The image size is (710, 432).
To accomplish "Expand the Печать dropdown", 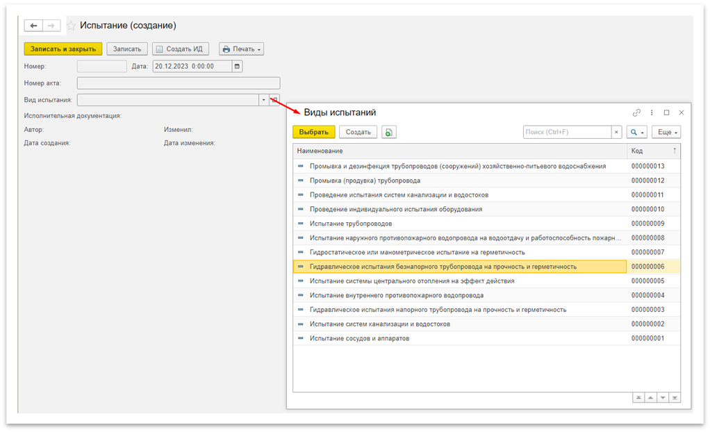I will 241,49.
